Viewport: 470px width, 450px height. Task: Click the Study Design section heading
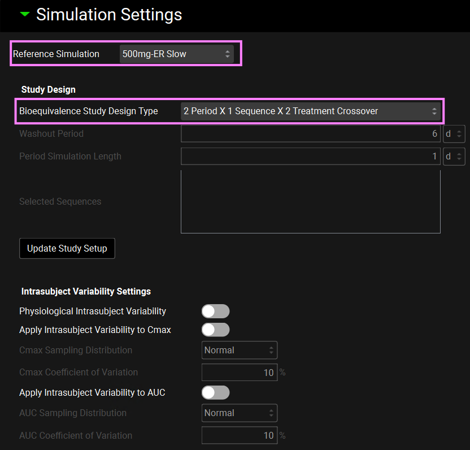(48, 89)
